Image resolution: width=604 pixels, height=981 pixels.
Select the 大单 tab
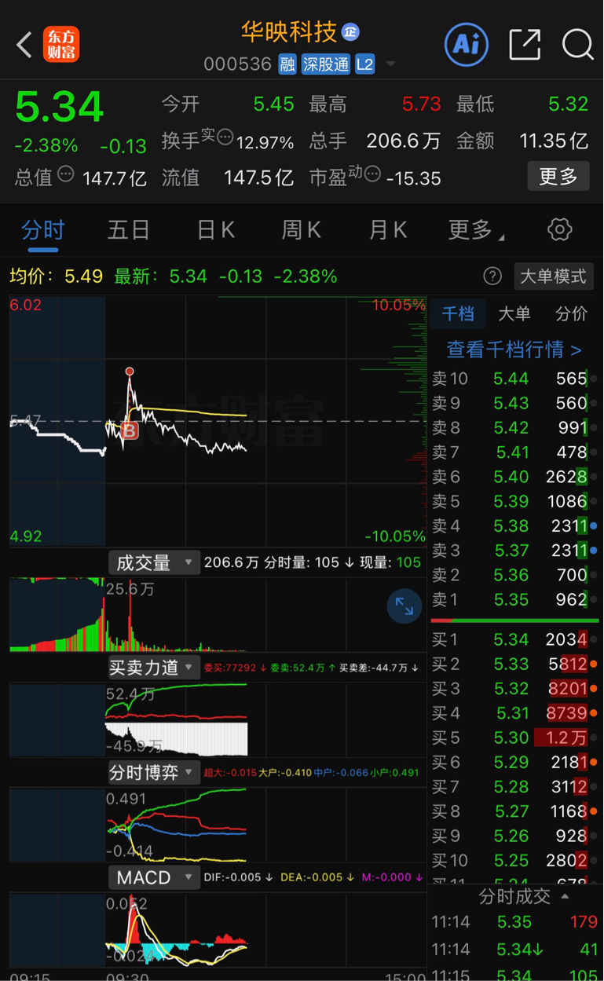(514, 314)
